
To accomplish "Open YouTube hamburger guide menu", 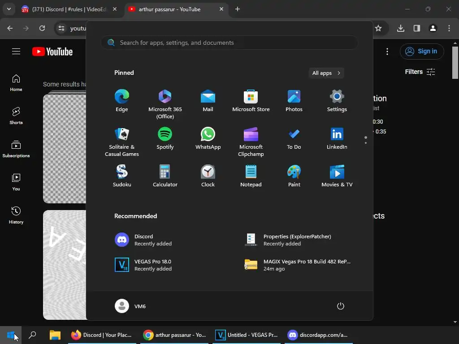I will pyautogui.click(x=16, y=52).
